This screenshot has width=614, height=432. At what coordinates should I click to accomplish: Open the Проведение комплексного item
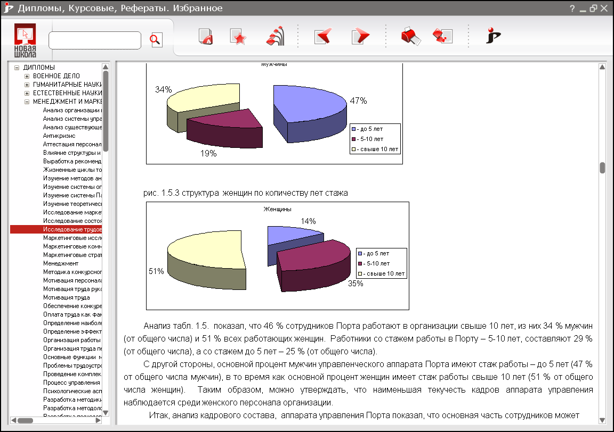(72, 374)
